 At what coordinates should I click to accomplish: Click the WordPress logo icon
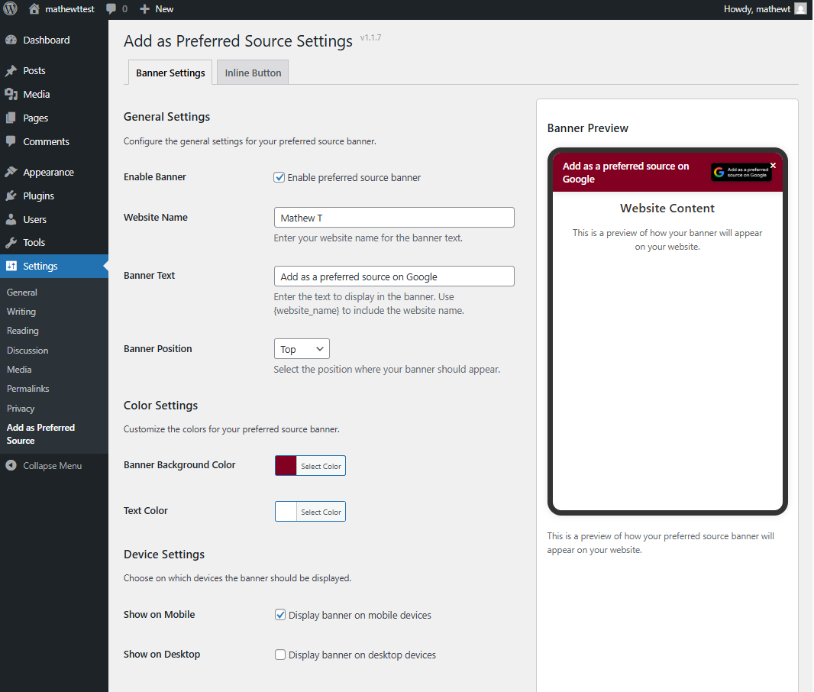(11, 9)
